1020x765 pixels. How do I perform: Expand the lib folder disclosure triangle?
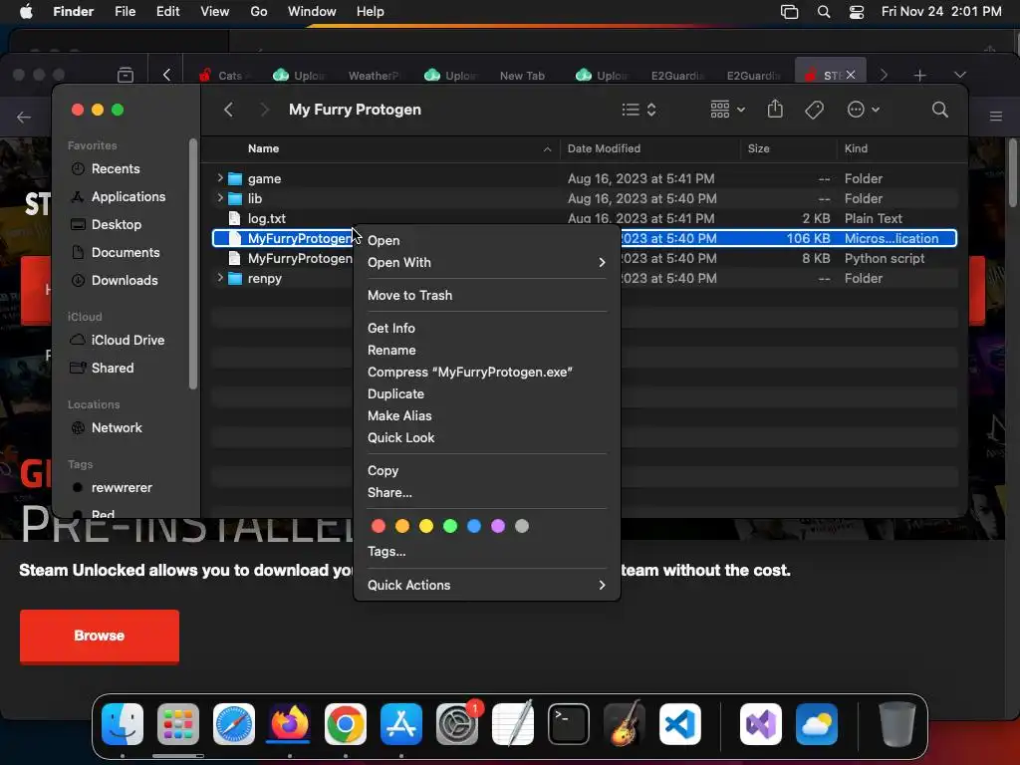(220, 197)
